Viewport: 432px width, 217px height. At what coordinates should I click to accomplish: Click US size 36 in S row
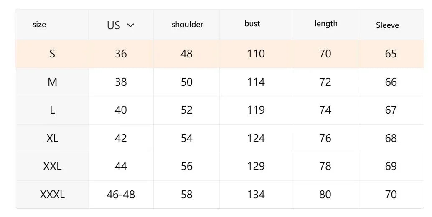[121, 54]
